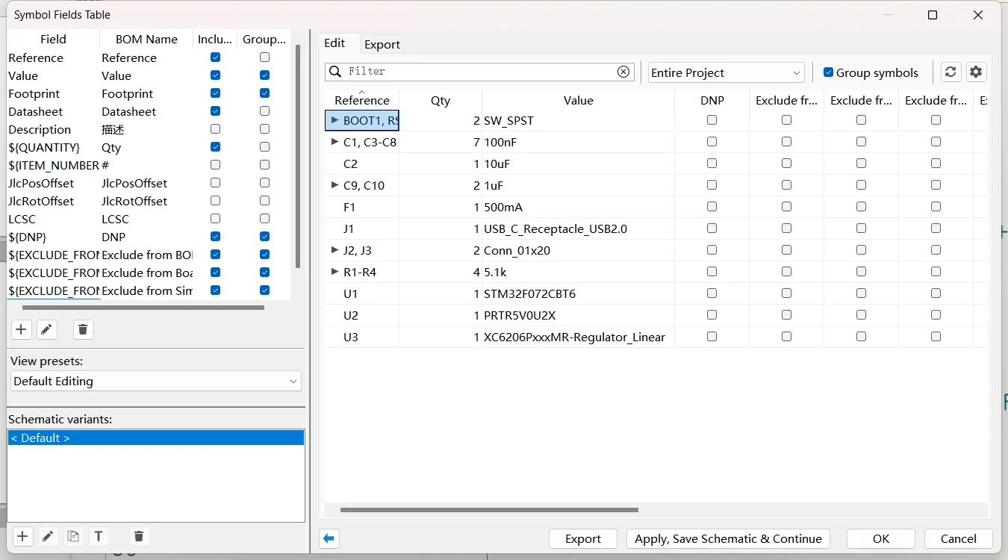Image resolution: width=1008 pixels, height=560 pixels.
Task: Click the table's horizontal scrollbar
Action: [489, 510]
